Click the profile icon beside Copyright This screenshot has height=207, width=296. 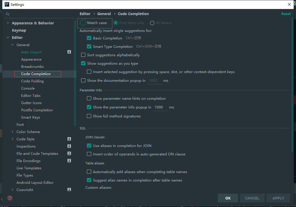[x=69, y=189]
